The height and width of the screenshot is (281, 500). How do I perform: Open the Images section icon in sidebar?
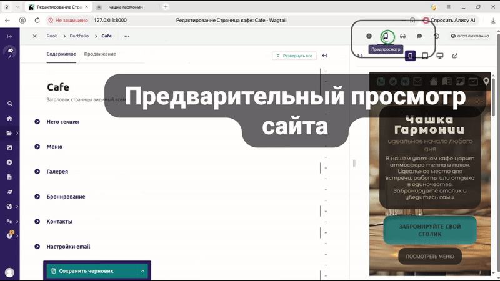pos(9,148)
